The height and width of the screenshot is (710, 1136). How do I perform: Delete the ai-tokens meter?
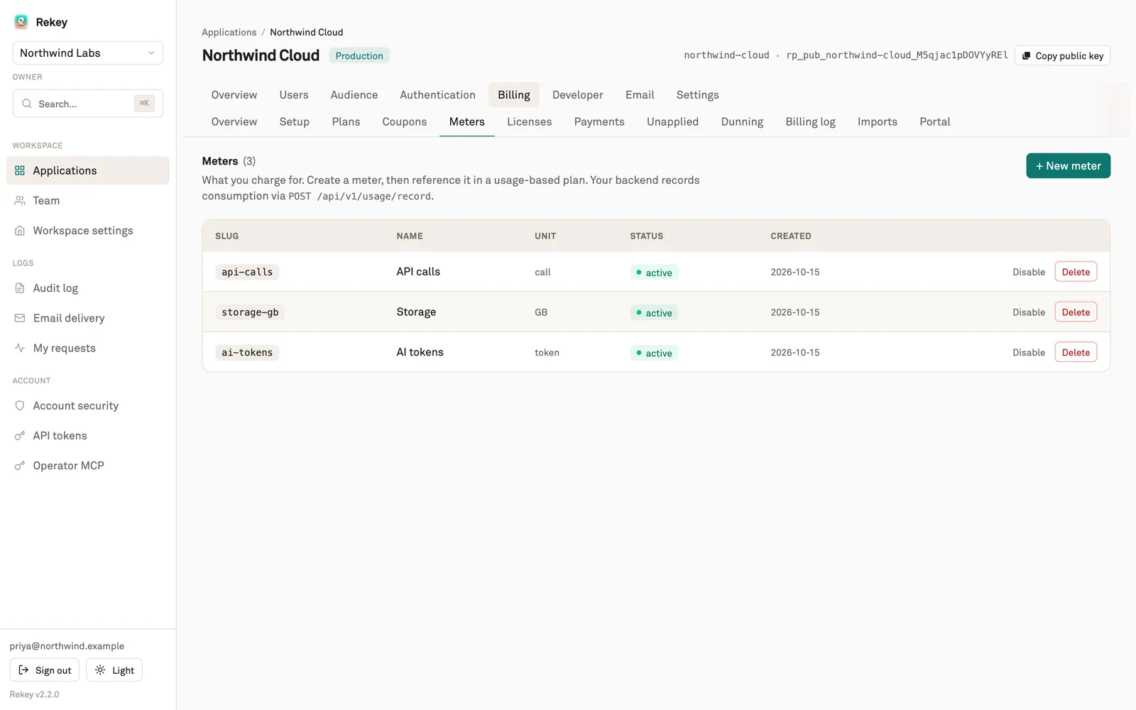pos(1076,353)
